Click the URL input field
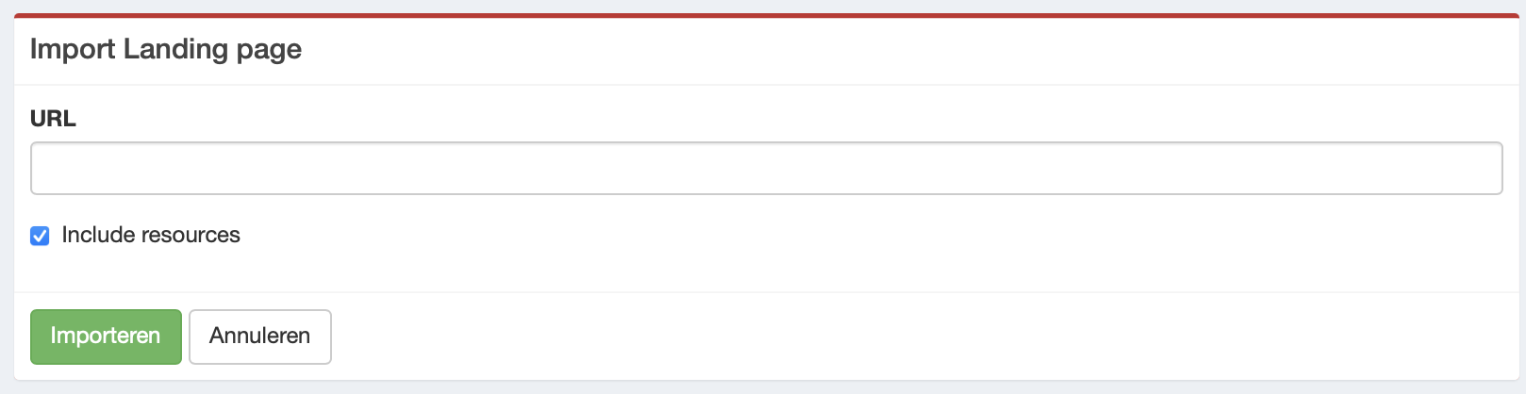Screen dimensions: 1526x394 point(766,169)
